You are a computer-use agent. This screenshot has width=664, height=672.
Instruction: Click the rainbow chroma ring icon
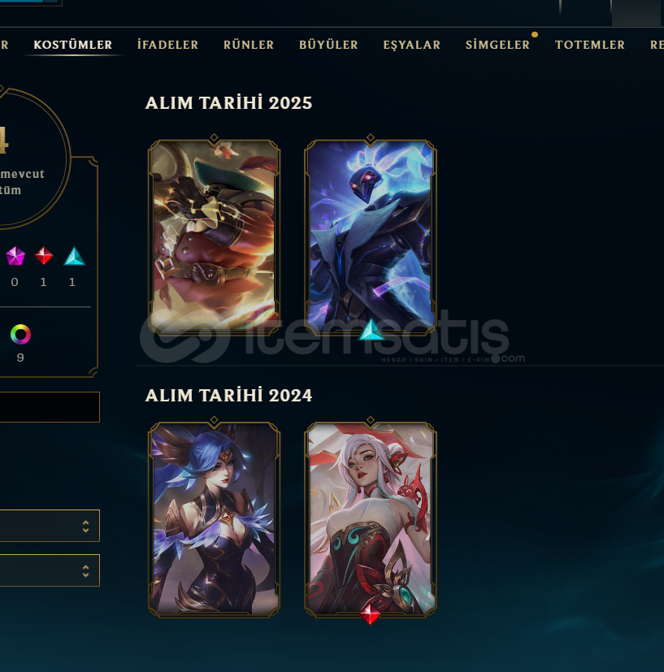[x=20, y=334]
